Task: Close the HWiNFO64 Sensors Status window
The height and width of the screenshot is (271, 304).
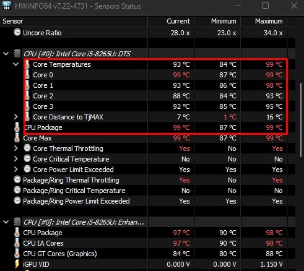Action: click(294, 6)
